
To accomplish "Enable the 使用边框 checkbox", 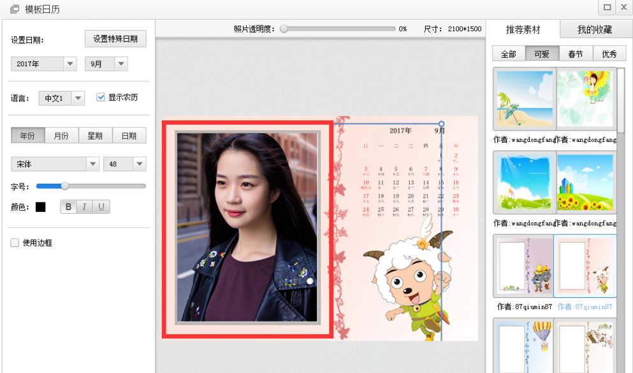I will click(15, 243).
